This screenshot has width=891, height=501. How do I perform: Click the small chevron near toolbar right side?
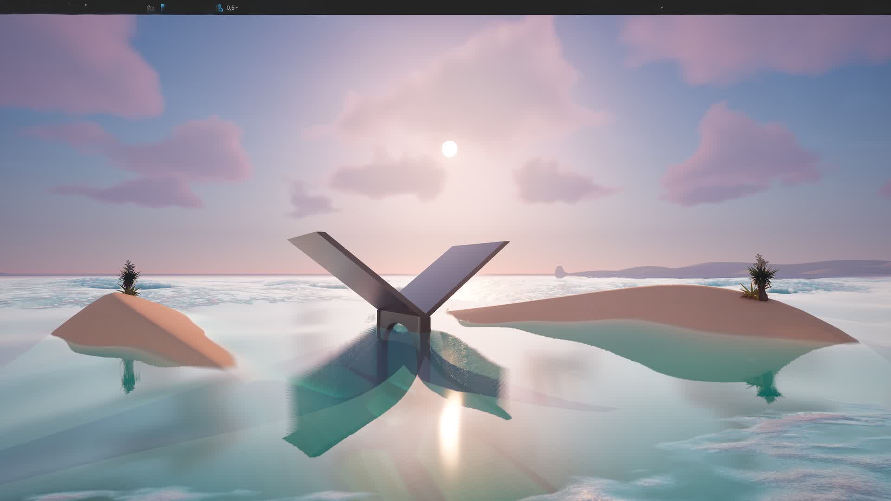pos(662,7)
